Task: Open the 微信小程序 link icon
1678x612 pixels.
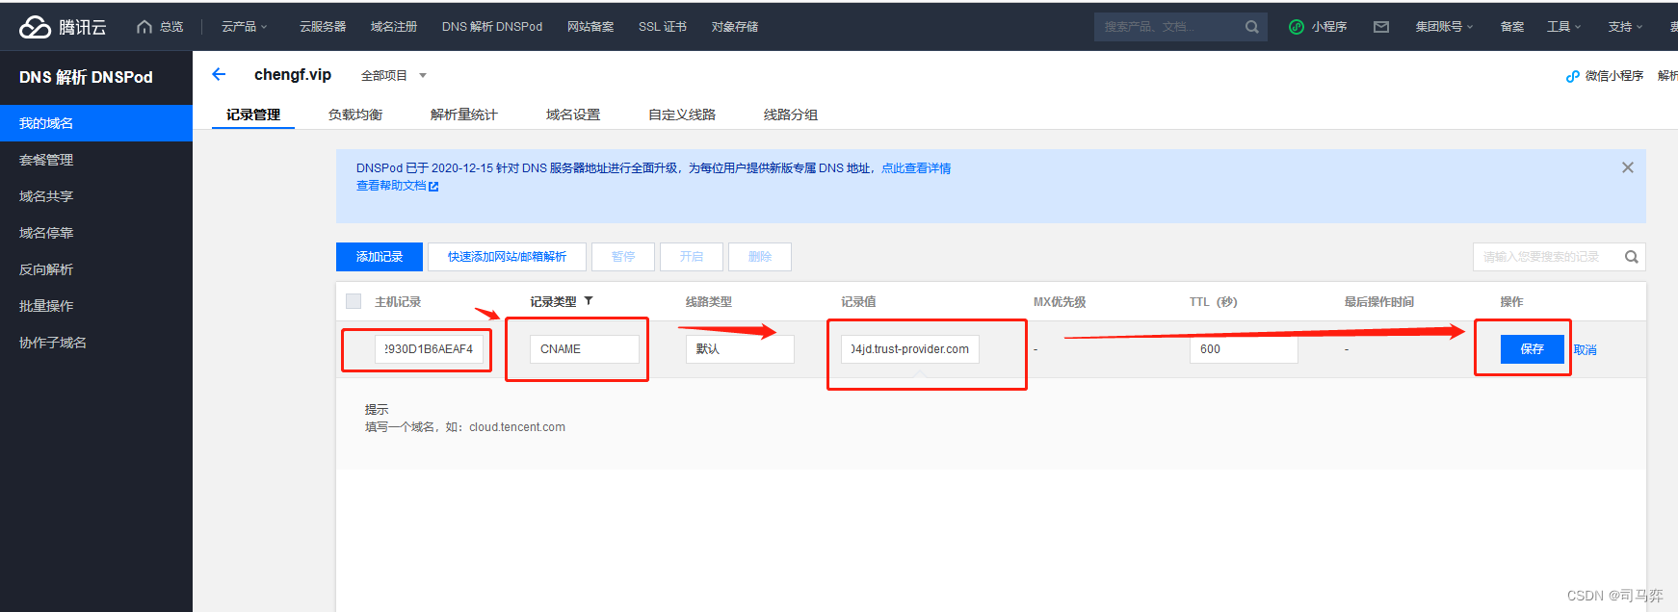Action: [1572, 76]
